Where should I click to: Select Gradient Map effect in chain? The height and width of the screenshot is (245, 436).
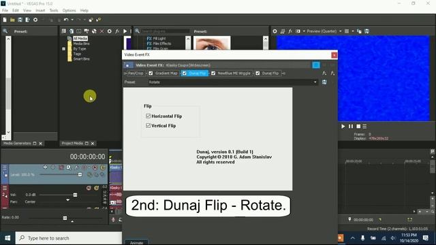tap(166, 73)
